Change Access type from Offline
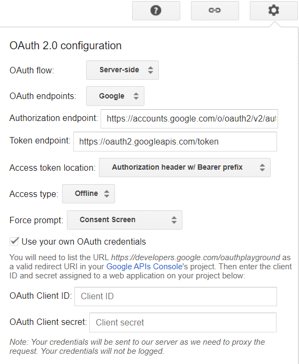This screenshot has height=364, width=299. (89, 194)
